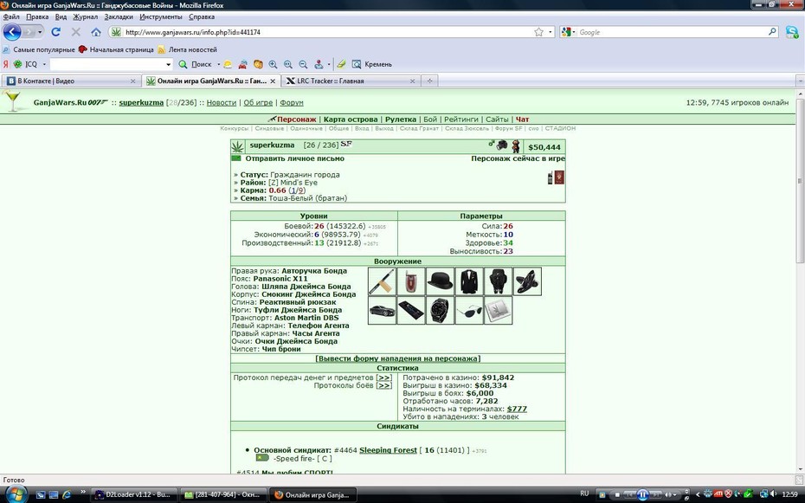Click the Часы Агента watch thumbnail
Viewport: 805px width, 503px height.
point(440,310)
